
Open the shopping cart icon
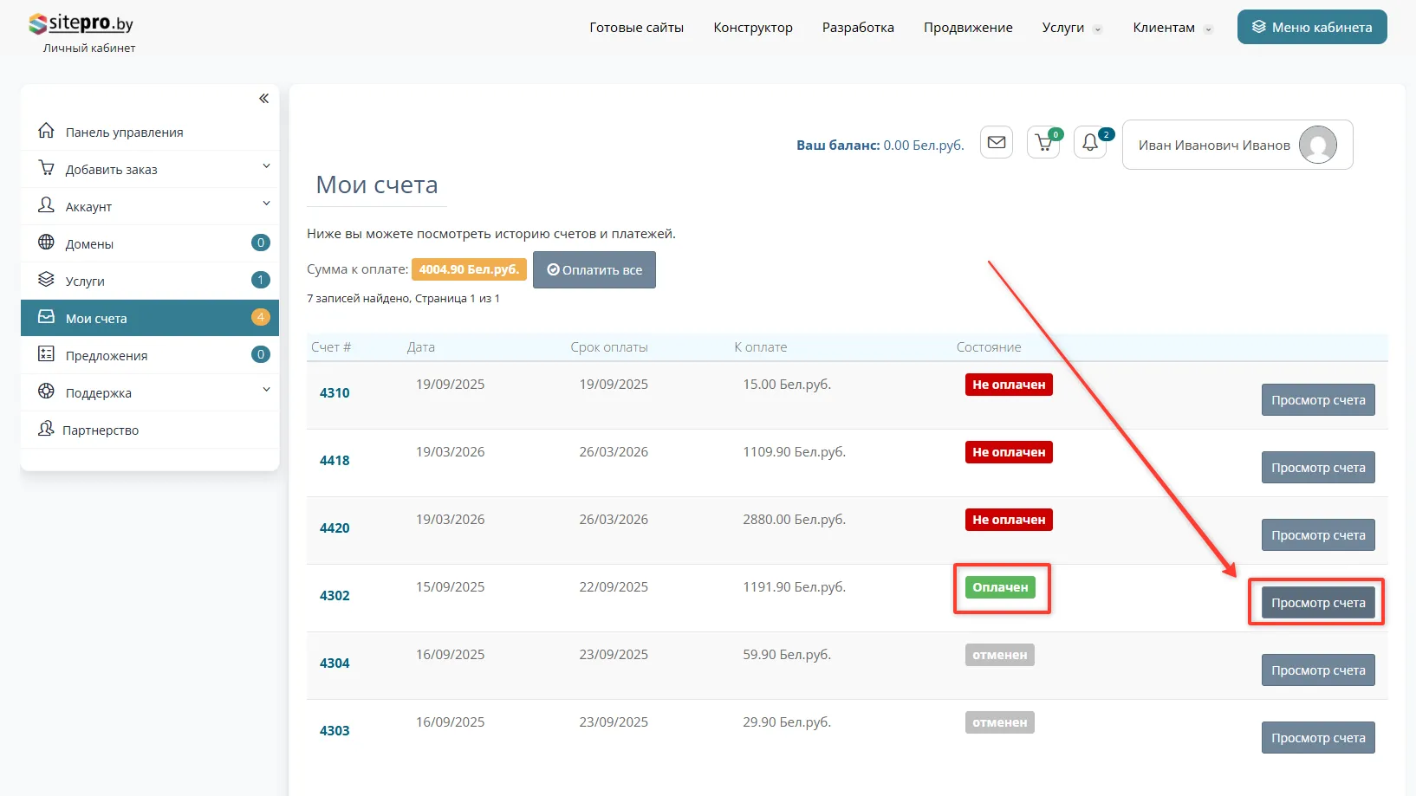1043,143
